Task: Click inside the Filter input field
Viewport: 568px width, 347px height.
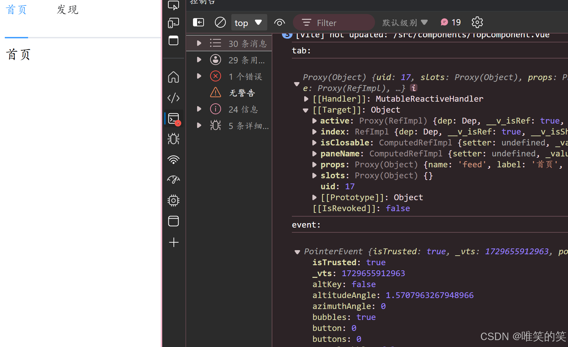Action: (x=334, y=22)
